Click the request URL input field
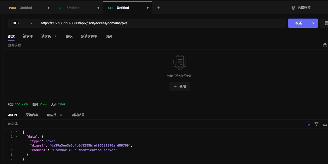The image size is (328, 164). [161, 23]
